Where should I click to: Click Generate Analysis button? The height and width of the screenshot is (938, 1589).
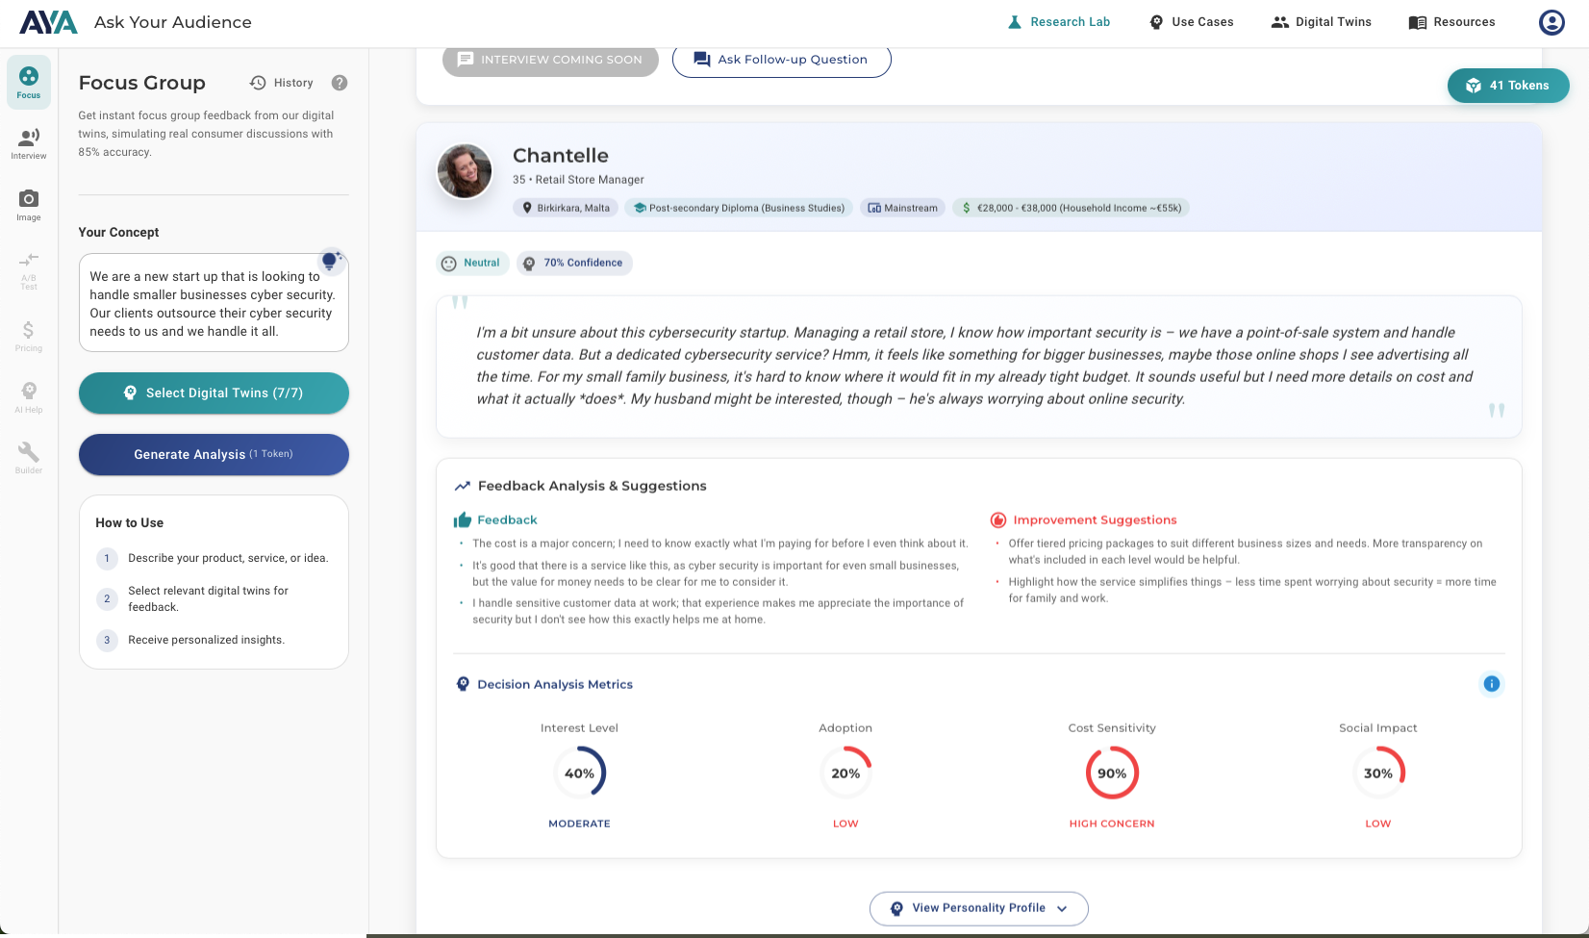214,454
